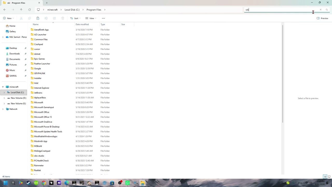This screenshot has height=187, width=332.
Task: Open Google Chrome from the taskbar
Action: click(44, 183)
